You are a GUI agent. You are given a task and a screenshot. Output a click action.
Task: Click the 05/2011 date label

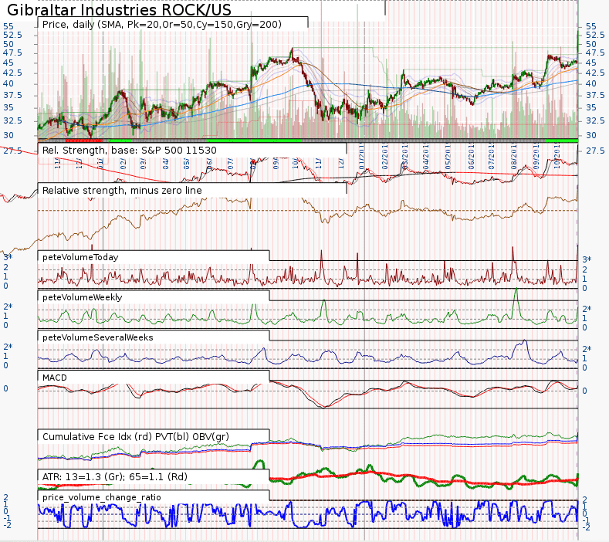point(447,156)
